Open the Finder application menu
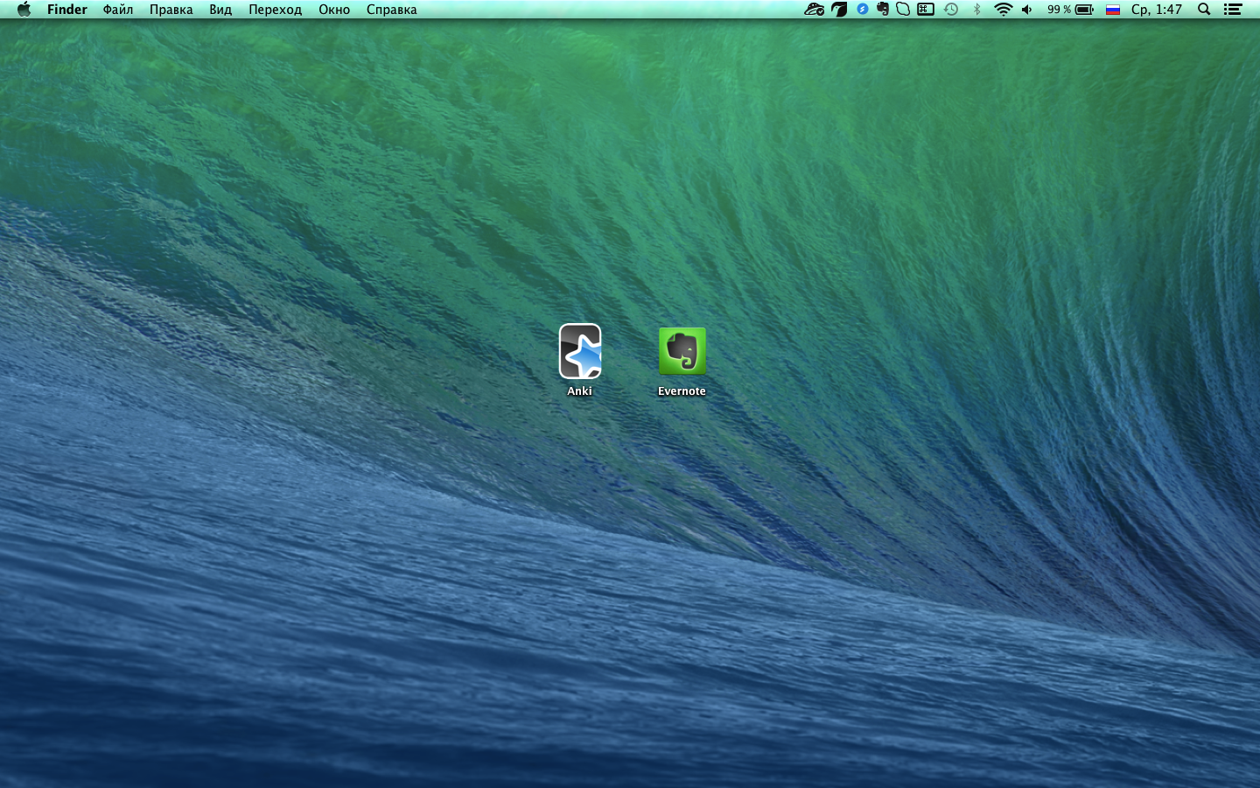Viewport: 1260px width, 788px height. [67, 10]
